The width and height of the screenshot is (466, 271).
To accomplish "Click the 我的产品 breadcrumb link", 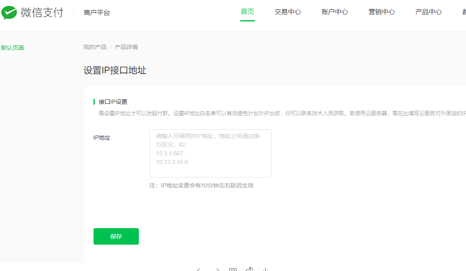I will [95, 47].
